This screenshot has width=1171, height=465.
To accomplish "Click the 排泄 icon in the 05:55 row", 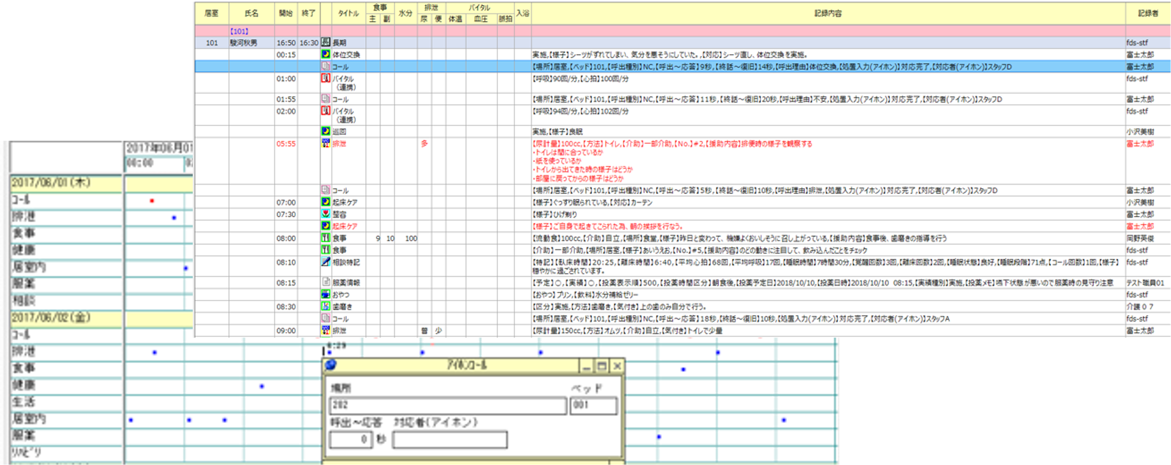I will tap(326, 143).
